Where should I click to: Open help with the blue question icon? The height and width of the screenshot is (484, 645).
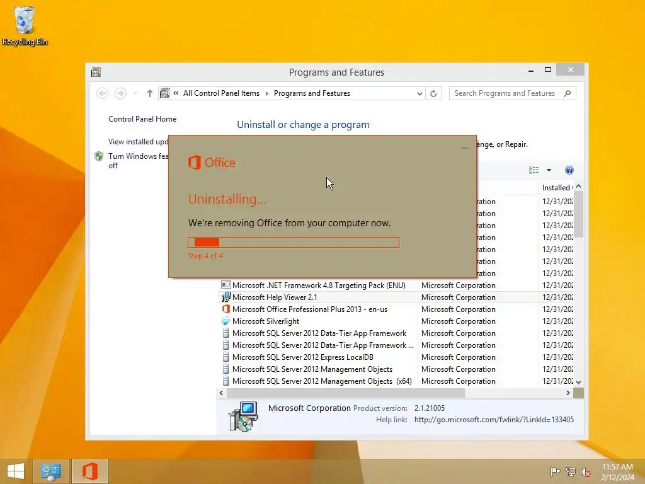click(569, 170)
